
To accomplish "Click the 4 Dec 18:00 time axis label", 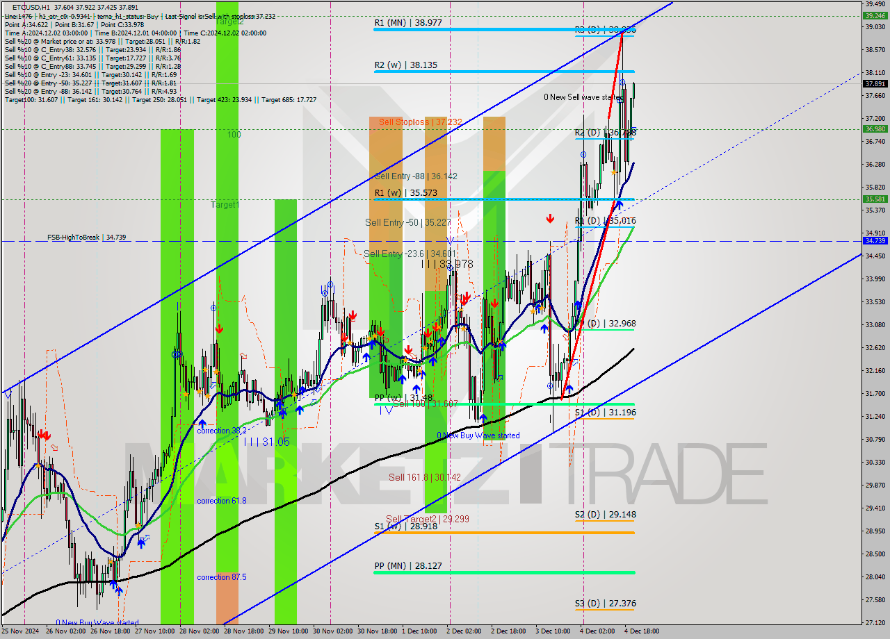I will (x=642, y=631).
